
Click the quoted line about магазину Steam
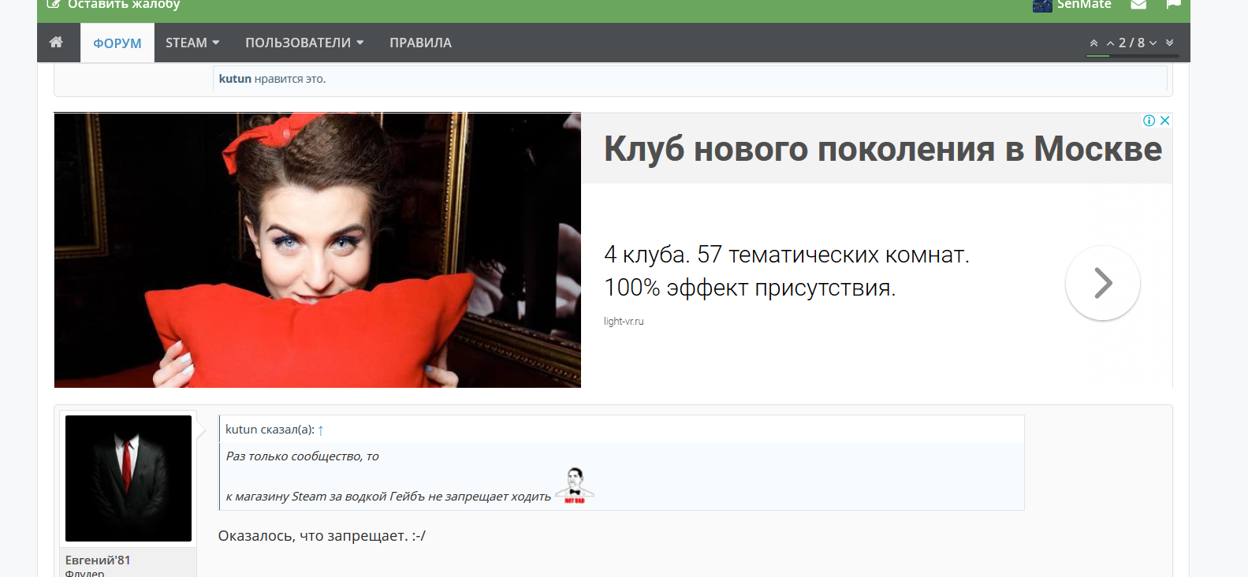(x=389, y=497)
